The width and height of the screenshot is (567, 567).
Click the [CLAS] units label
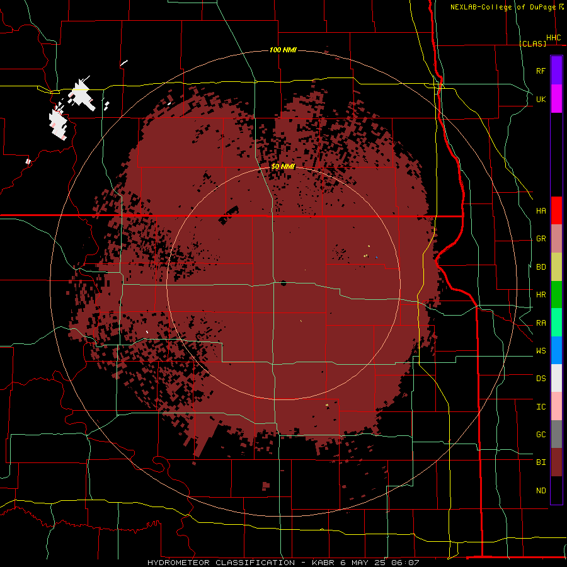(532, 43)
